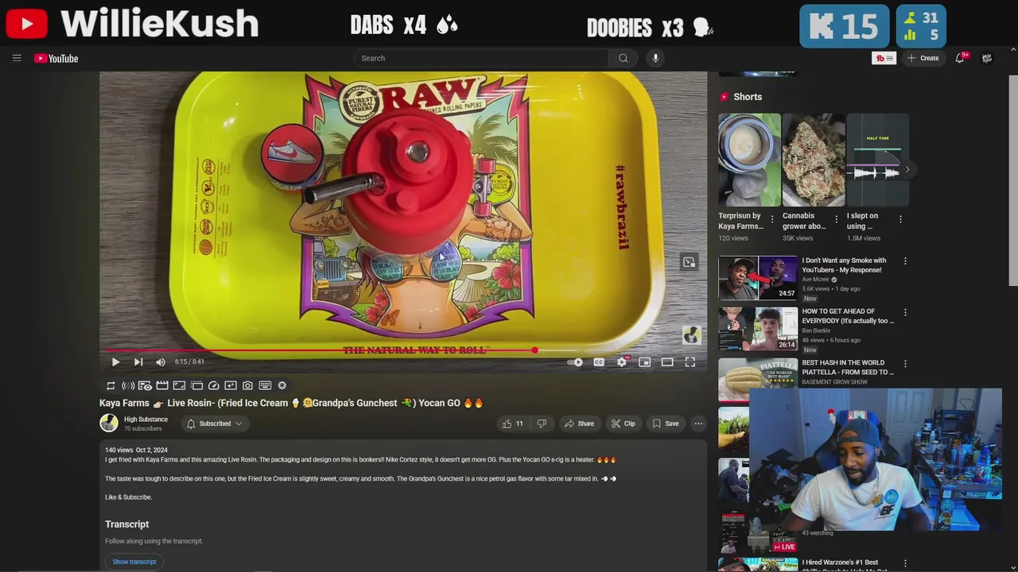Viewport: 1018px width, 572px height.
Task: Skip to next video
Action: 138,361
